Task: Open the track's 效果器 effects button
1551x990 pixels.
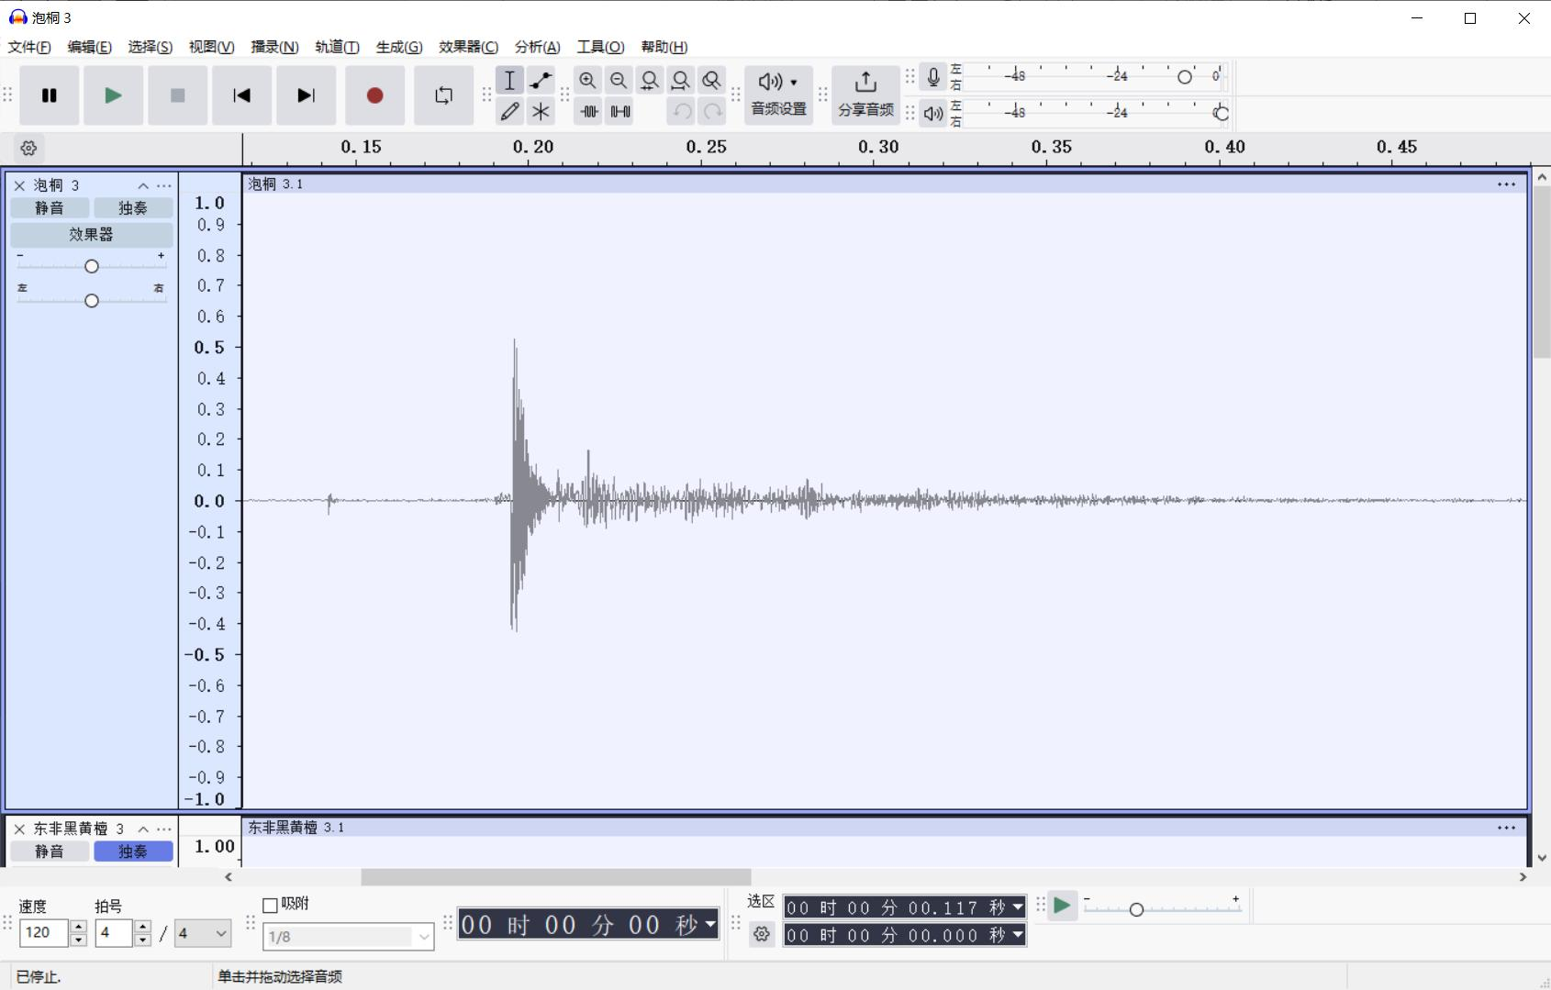Action: [90, 235]
